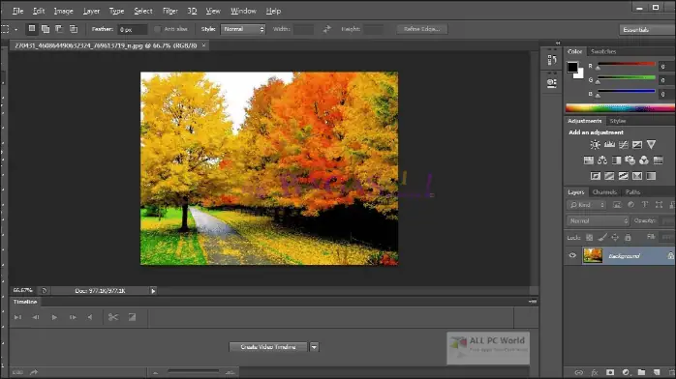Add an Invert adjustment
Screen dimensions: 676x379
596,176
